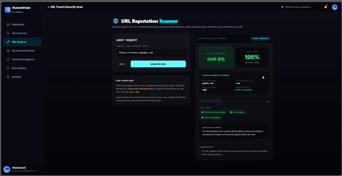This screenshot has height=176, width=342.
Task: Focus the Search threats, signatures field
Action: tap(299, 7)
